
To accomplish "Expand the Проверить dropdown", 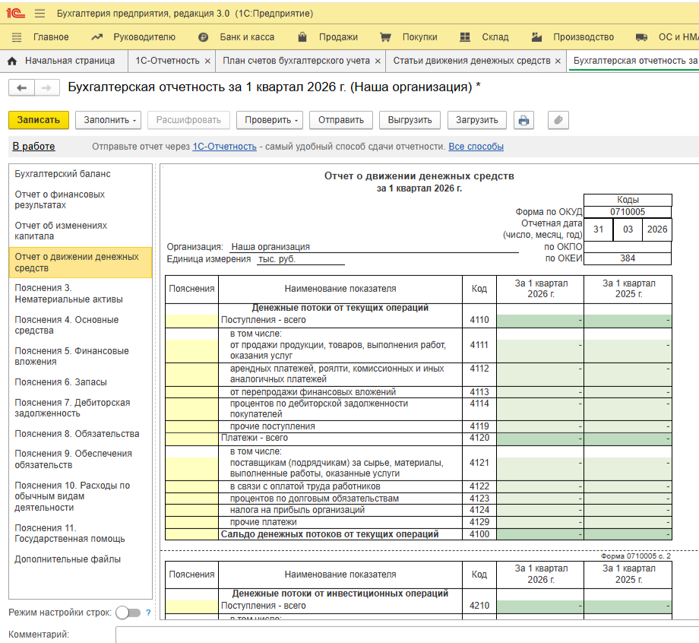I will [269, 120].
